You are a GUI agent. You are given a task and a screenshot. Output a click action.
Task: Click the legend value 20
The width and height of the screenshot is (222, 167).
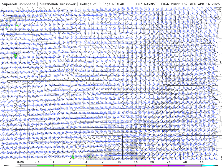point(152,162)
